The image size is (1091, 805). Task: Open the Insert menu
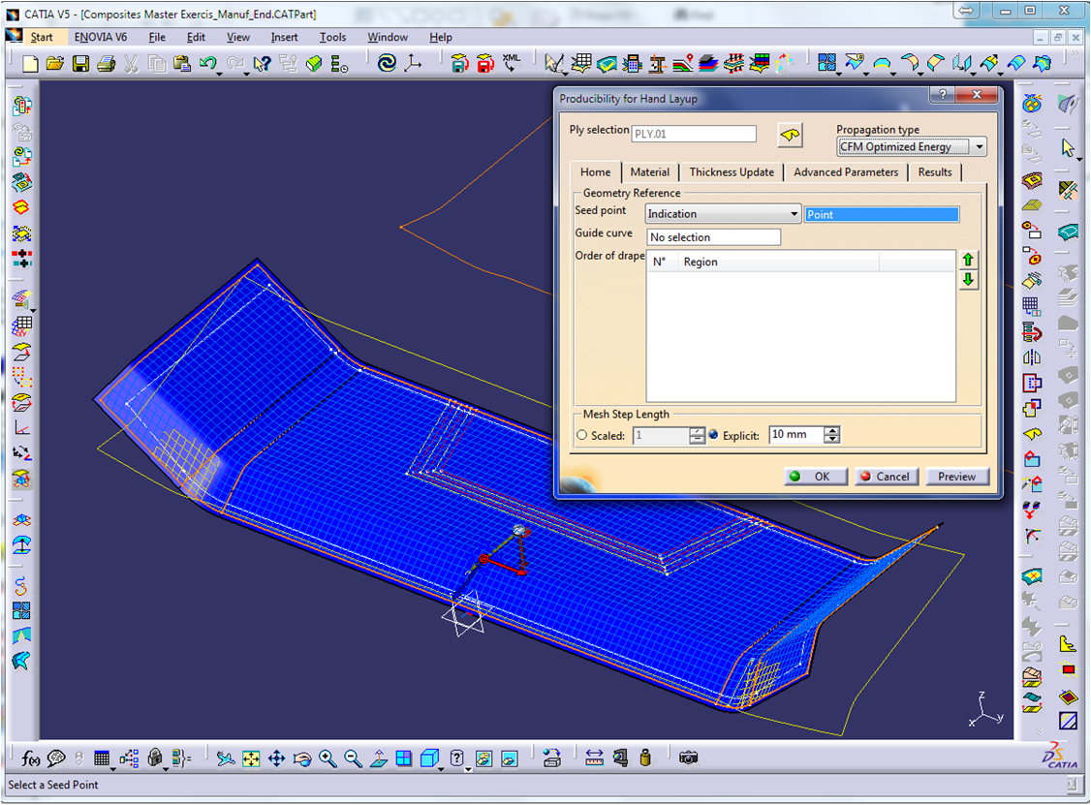284,37
